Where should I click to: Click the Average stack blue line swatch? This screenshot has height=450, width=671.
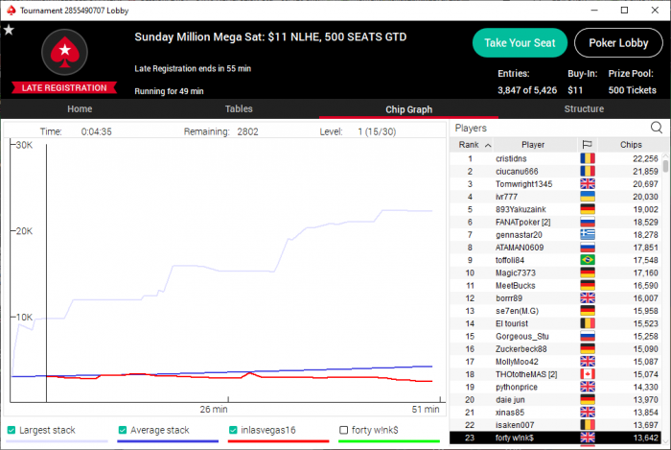tap(168, 441)
